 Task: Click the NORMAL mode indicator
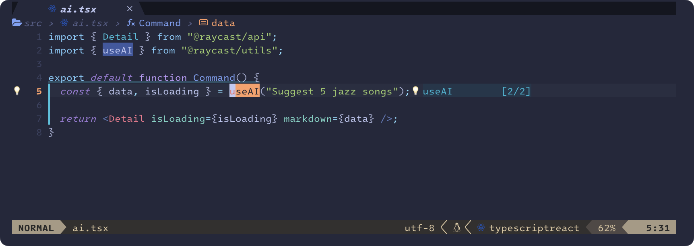coord(36,228)
